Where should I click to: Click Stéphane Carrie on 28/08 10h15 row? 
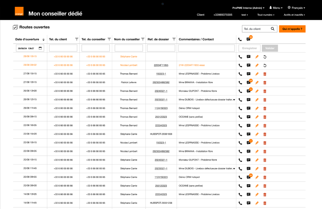pos(129,56)
